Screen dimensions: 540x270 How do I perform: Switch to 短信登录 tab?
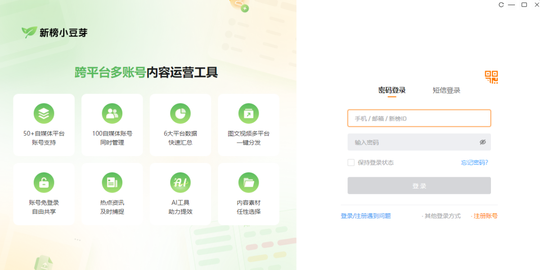tap(445, 90)
